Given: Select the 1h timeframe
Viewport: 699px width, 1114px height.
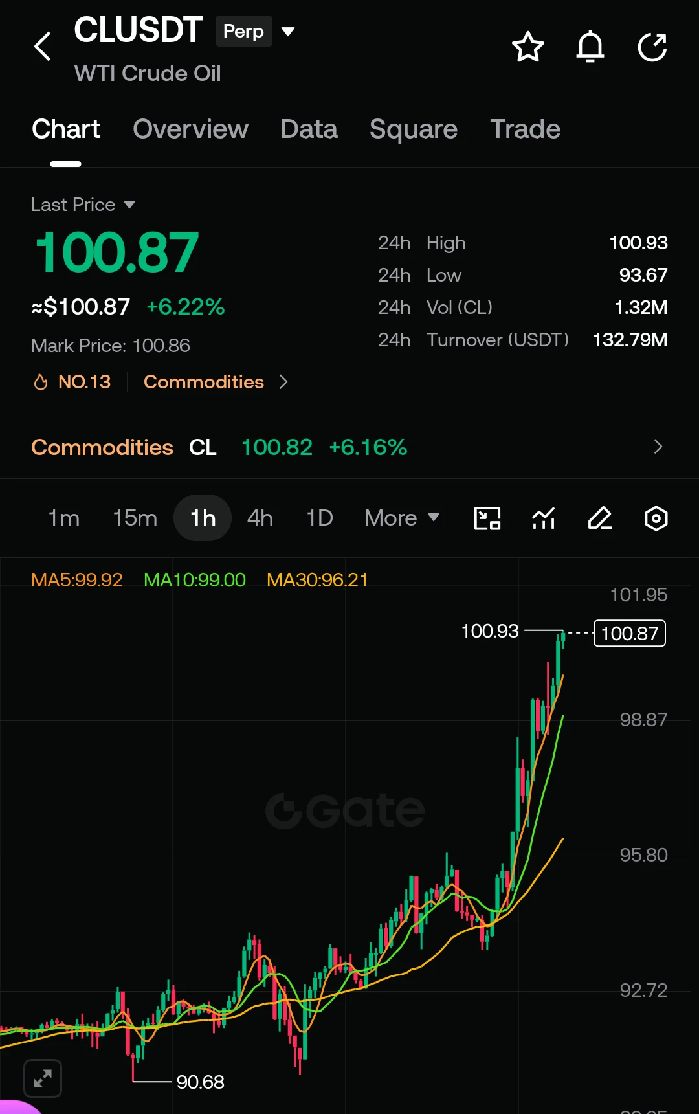Looking at the screenshot, I should click(x=203, y=518).
